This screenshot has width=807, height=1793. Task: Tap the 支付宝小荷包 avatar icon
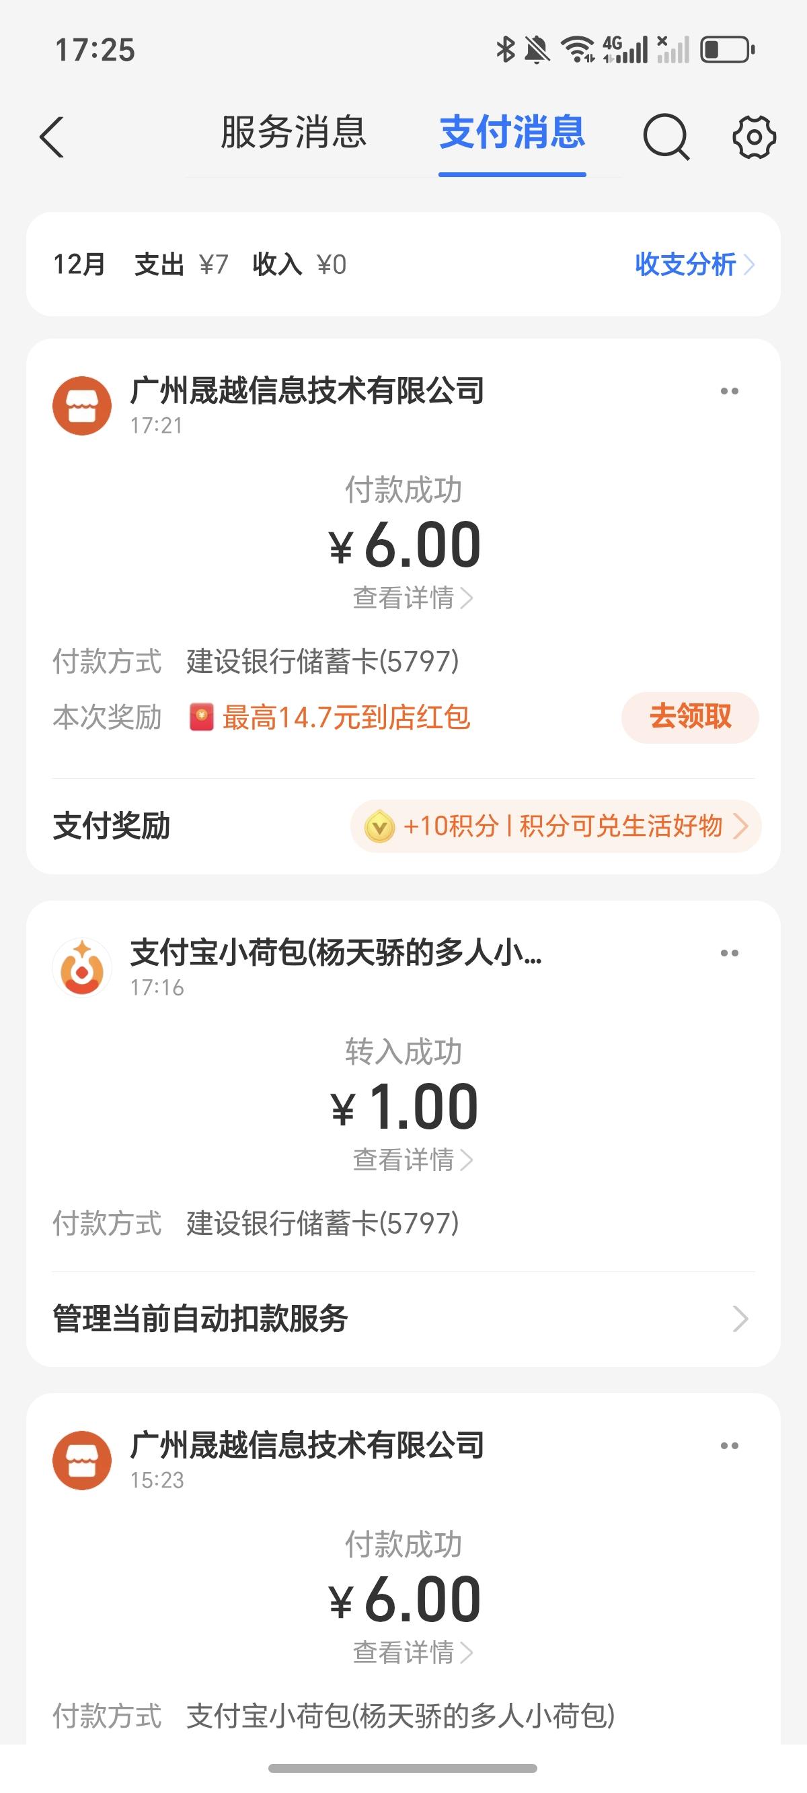pyautogui.click(x=82, y=967)
